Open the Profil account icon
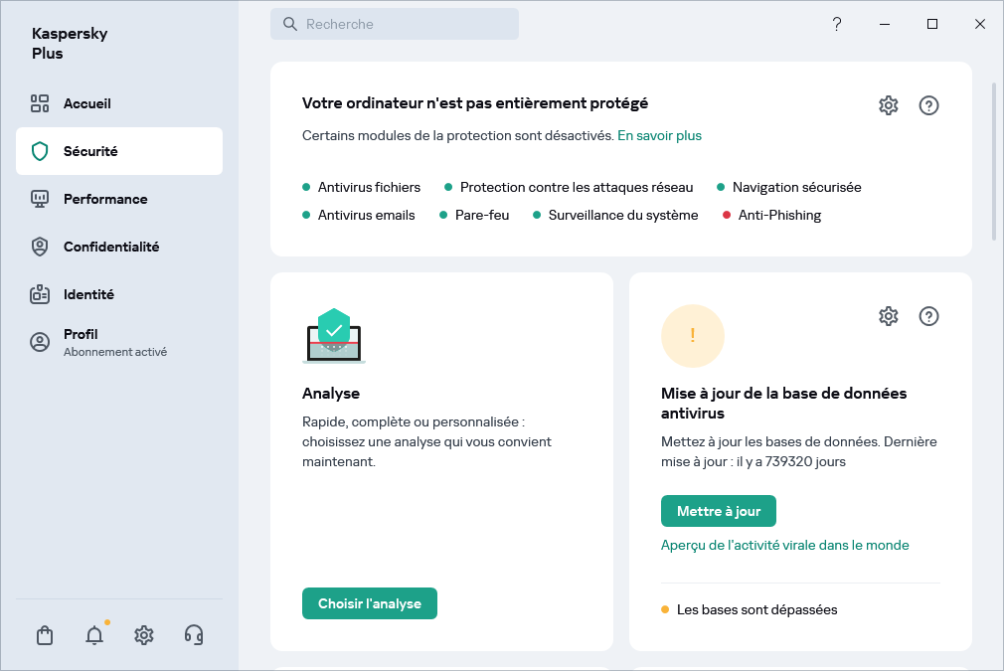 coord(40,341)
